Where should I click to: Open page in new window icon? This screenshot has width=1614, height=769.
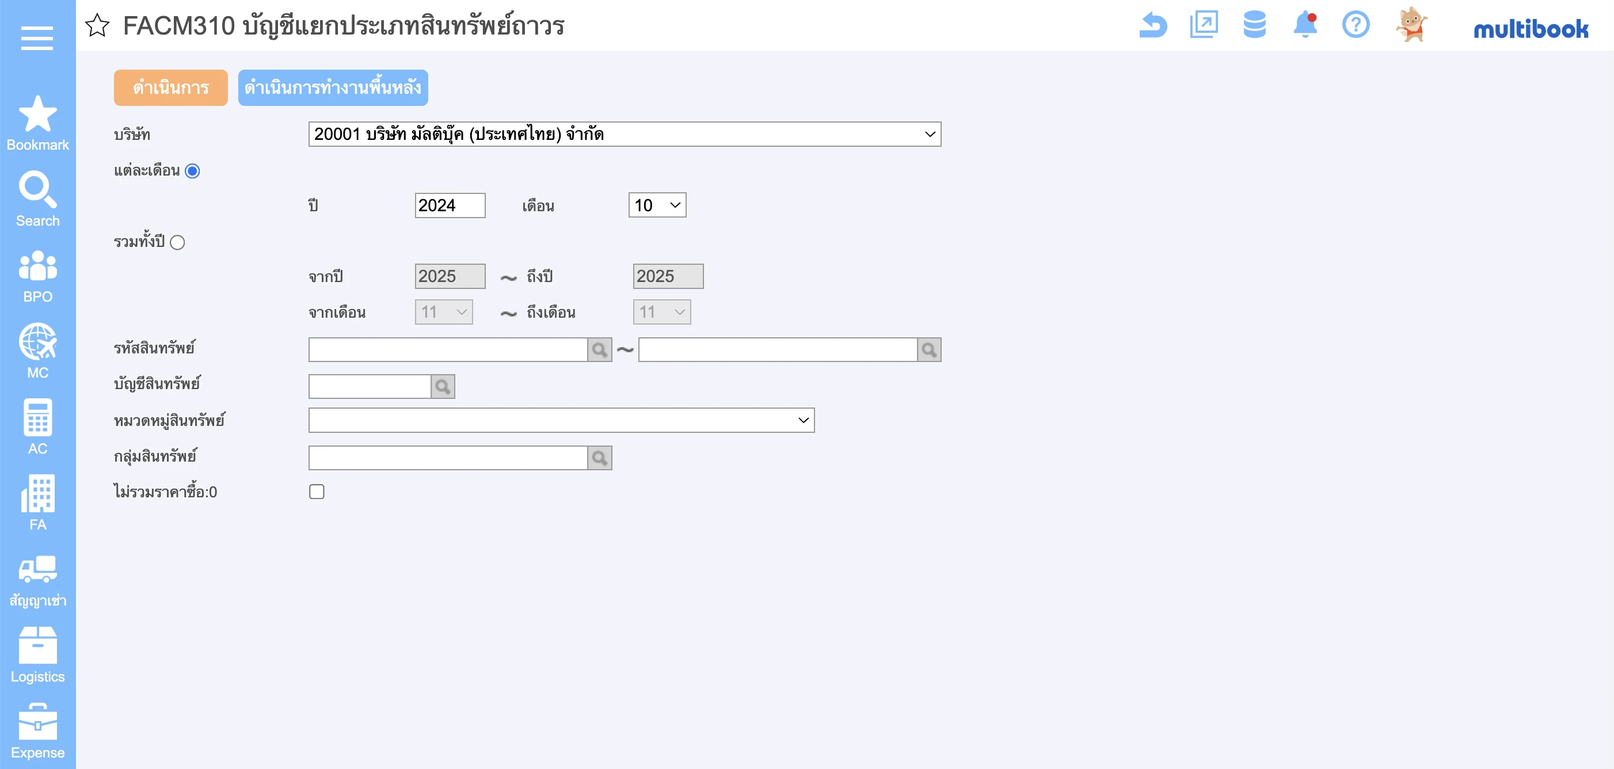(x=1204, y=25)
